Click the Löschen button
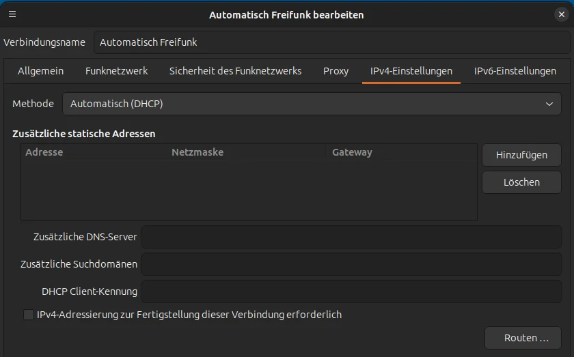Image resolution: width=574 pixels, height=357 pixels. [x=521, y=182]
